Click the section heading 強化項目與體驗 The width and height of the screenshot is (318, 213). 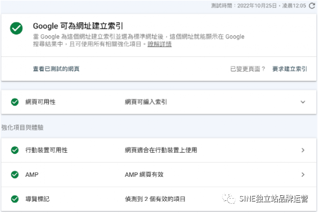[x=22, y=127]
